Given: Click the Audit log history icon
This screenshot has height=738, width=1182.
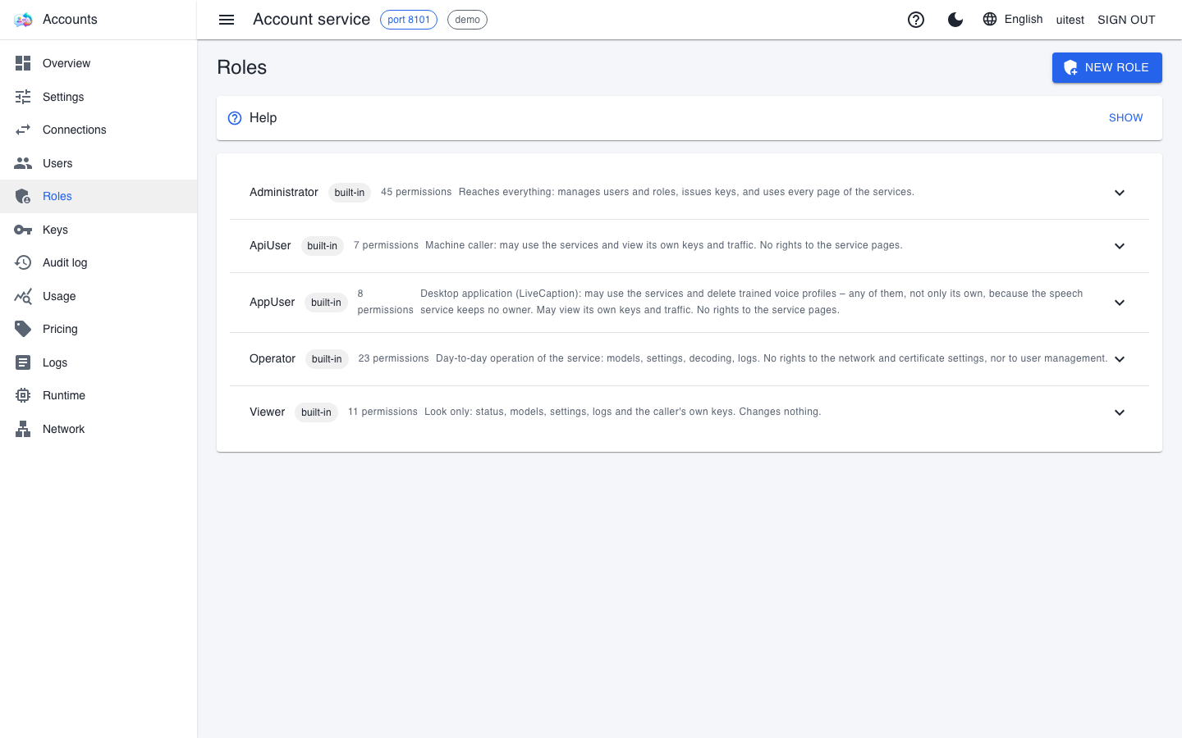Looking at the screenshot, I should click(23, 262).
